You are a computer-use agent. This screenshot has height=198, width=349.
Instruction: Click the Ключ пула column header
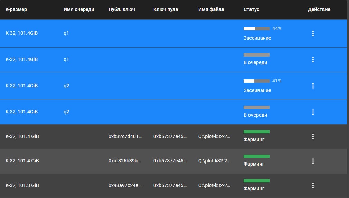click(x=166, y=9)
